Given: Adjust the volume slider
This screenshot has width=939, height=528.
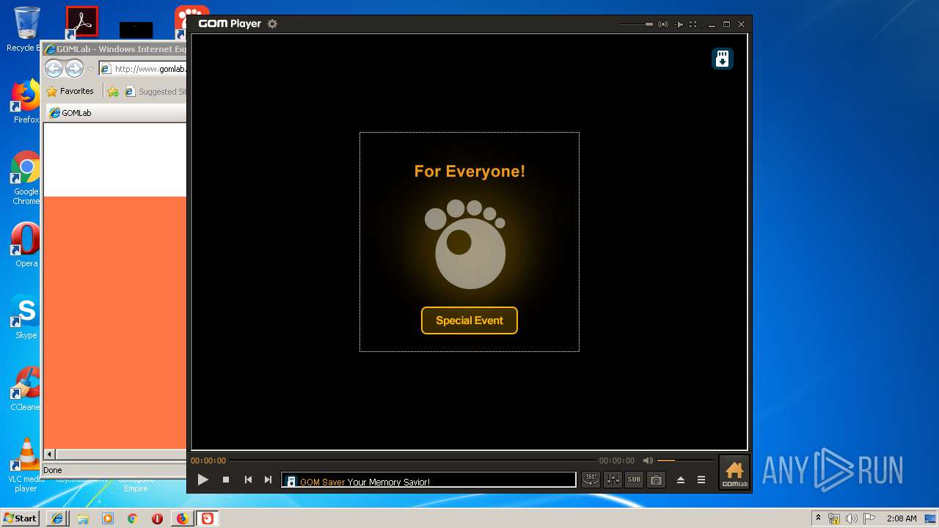Looking at the screenshot, I should click(x=685, y=461).
